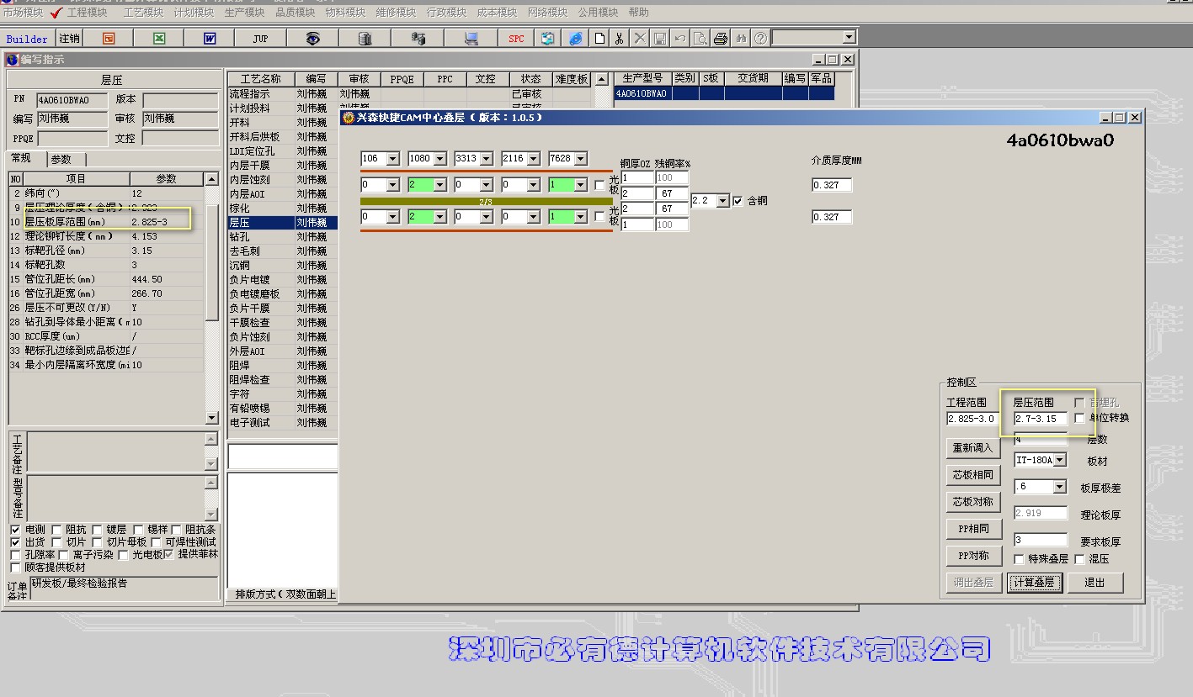Click the 重新调入 button

pos(972,448)
